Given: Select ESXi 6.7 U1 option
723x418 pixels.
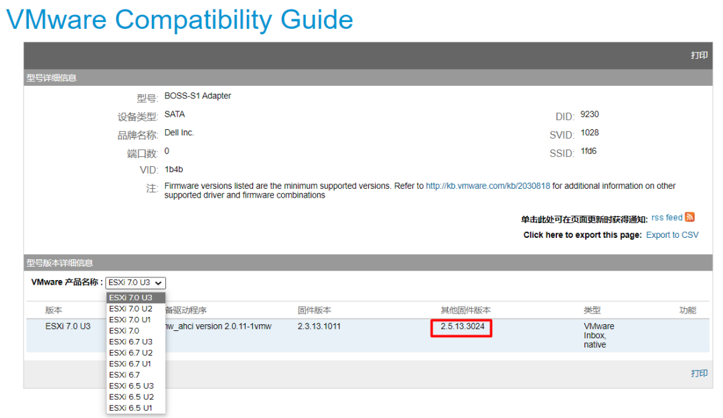Looking at the screenshot, I should click(x=135, y=364).
